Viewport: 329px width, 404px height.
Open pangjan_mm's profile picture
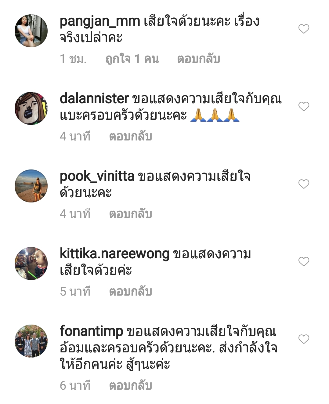(31, 31)
